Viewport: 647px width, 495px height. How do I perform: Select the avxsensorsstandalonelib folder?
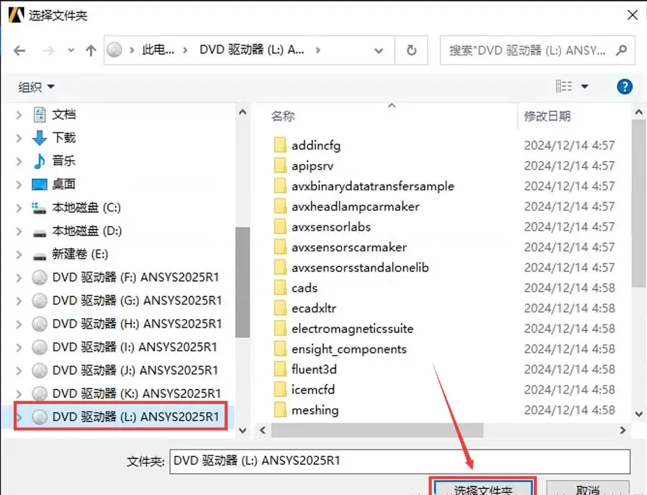pos(360,267)
